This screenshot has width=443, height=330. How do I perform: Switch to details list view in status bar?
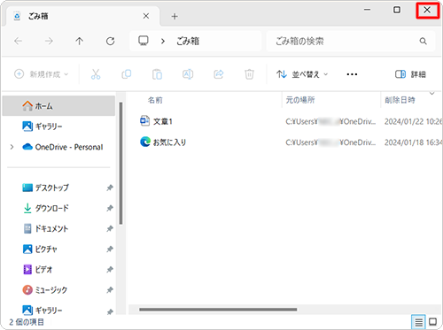tap(418, 322)
